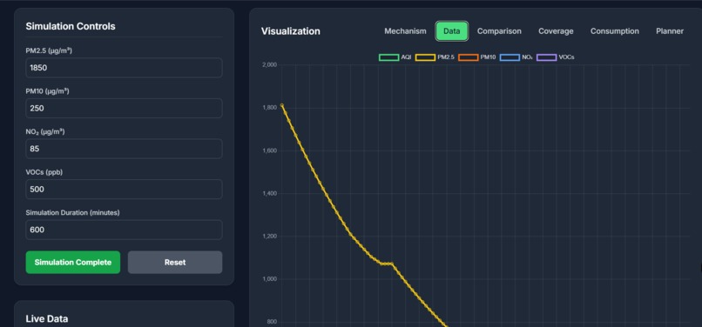Viewport: 702px width, 327px height.
Task: Open the Coverage tab
Action: tap(556, 31)
